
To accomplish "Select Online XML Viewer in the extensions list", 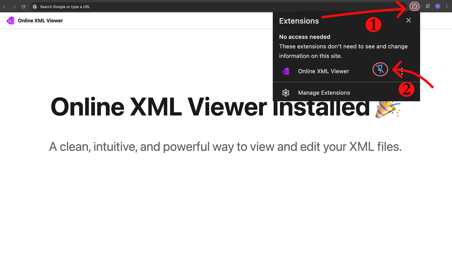I will 323,71.
